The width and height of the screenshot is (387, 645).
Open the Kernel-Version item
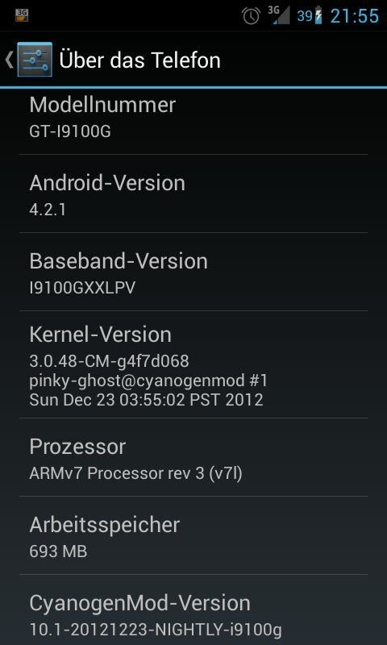coord(193,365)
